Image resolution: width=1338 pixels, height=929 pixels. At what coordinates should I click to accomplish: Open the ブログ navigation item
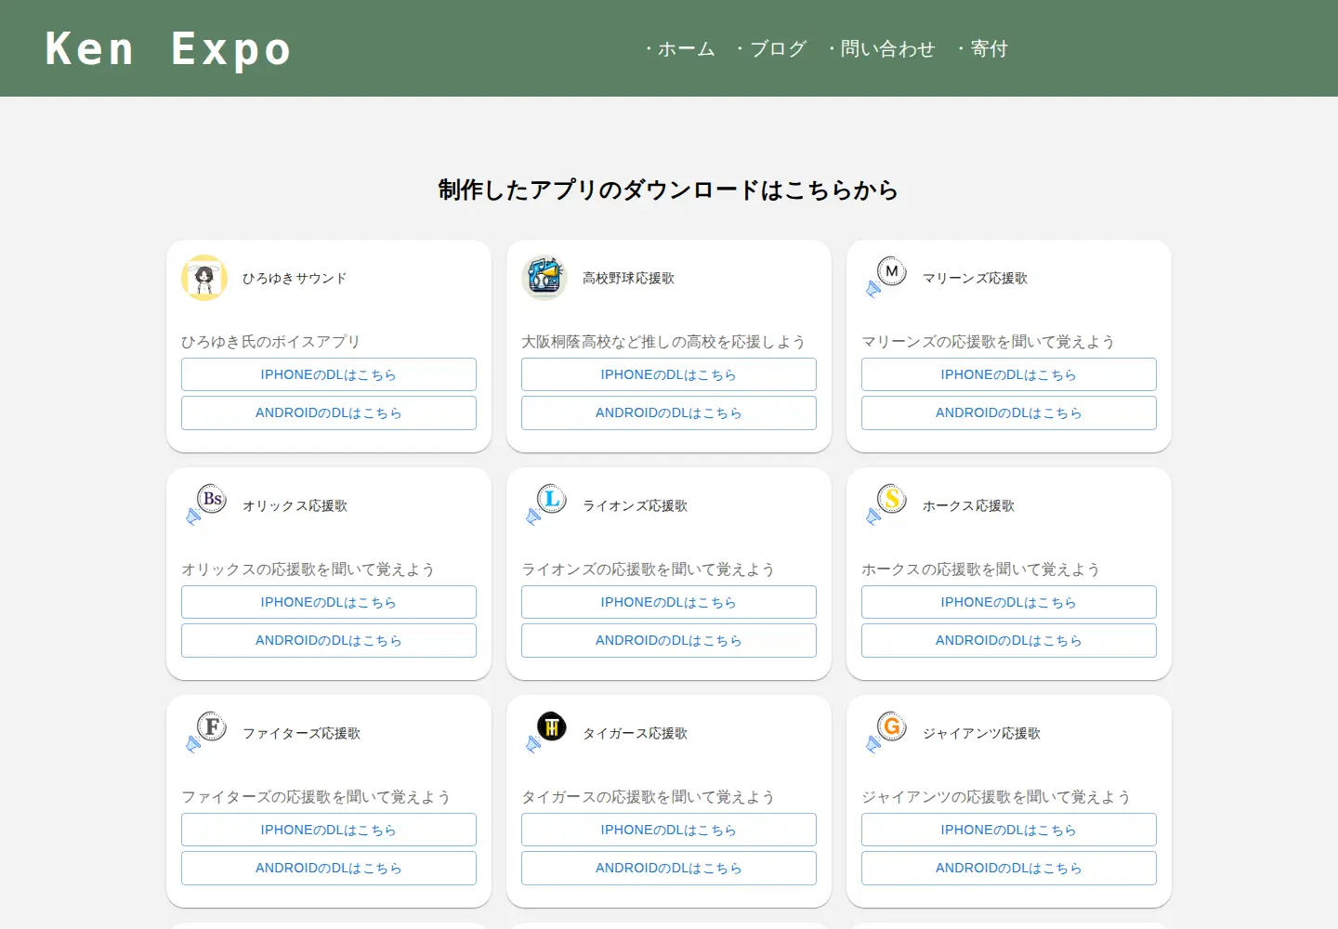tap(771, 48)
